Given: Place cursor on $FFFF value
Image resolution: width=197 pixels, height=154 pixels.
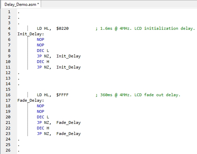Looking at the screenshot, I should 62,95.
